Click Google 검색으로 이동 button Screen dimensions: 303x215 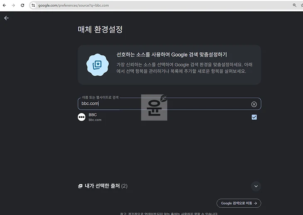tap(239, 203)
